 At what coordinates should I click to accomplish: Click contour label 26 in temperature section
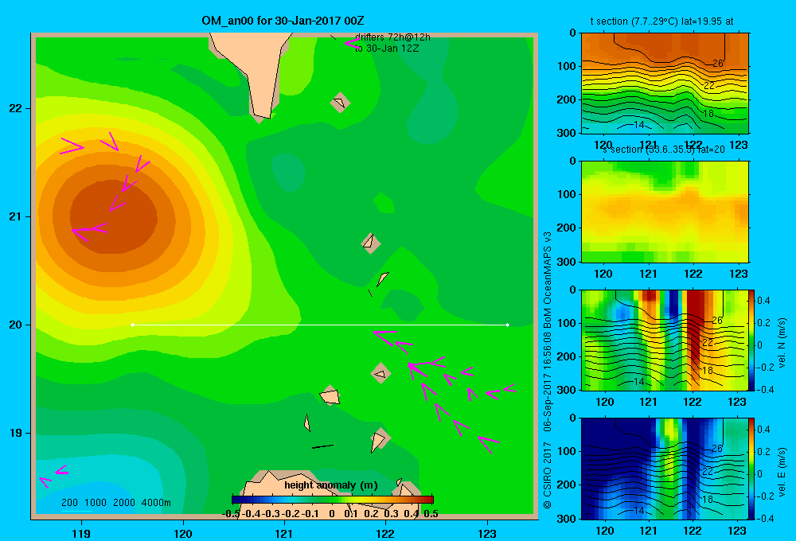pyautogui.click(x=718, y=64)
